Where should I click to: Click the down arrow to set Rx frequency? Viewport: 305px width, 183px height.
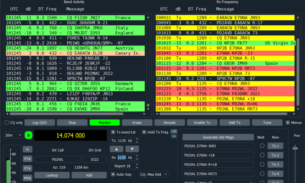tap(132, 149)
